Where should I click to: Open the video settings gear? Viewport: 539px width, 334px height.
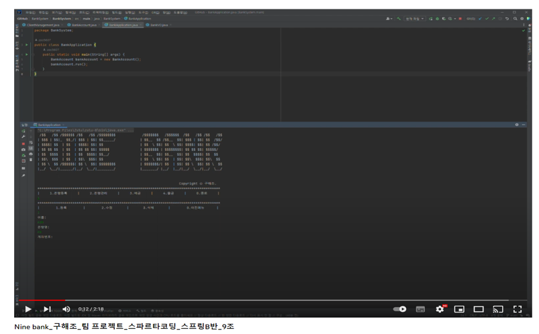pyautogui.click(x=440, y=309)
